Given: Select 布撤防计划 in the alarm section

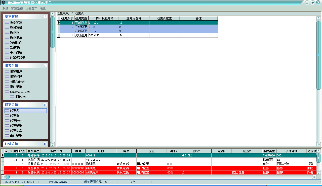Looking at the screenshot, I should [17, 82].
